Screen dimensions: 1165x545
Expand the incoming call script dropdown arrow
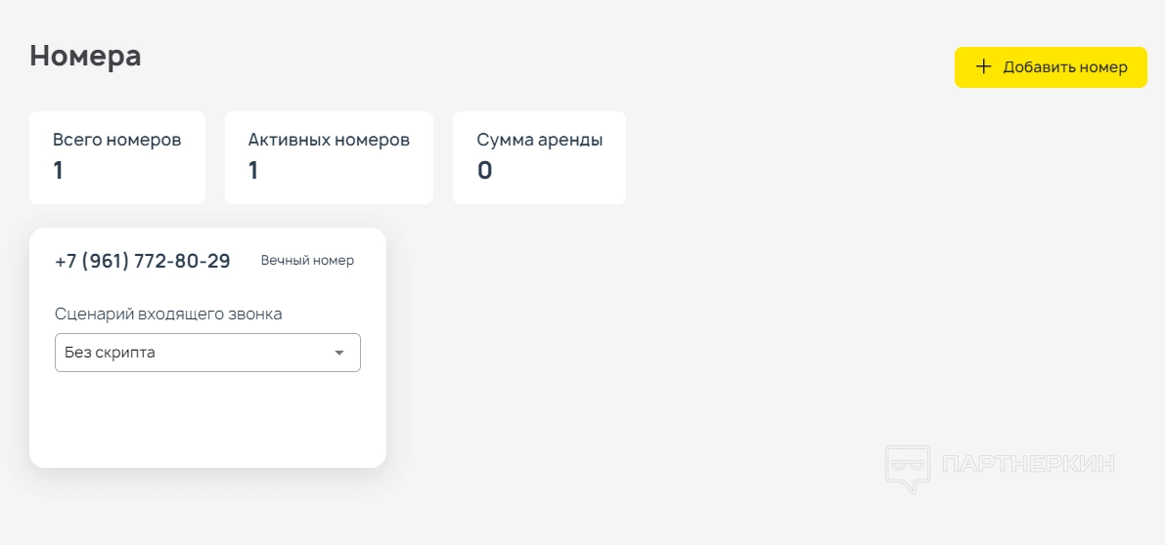[x=339, y=353]
